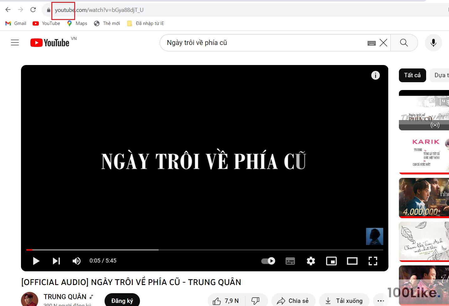Click the channel watermark in the video corner
Screen dimensions: 449x306
click(374, 236)
